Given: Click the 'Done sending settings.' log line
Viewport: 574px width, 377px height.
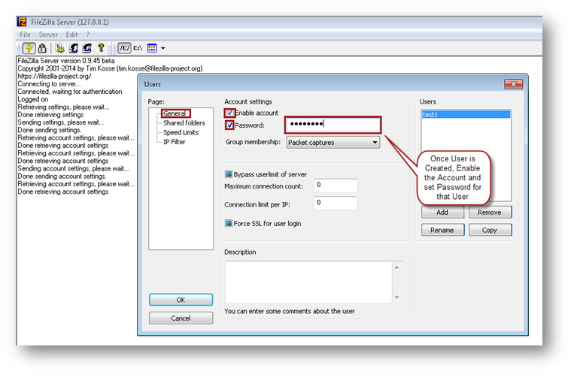Looking at the screenshot, I should [x=50, y=130].
